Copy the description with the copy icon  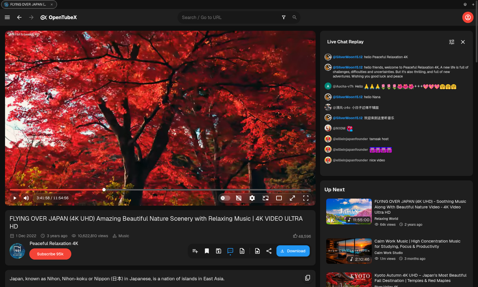(307, 278)
